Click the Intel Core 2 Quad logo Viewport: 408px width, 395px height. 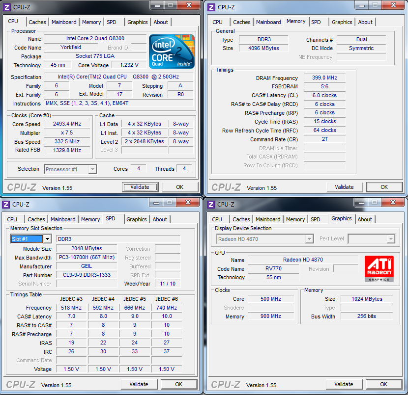tap(172, 51)
